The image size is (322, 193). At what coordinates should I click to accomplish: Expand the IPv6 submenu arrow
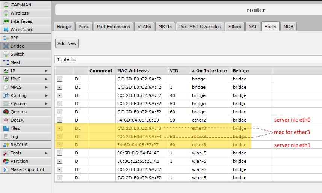click(x=46, y=79)
